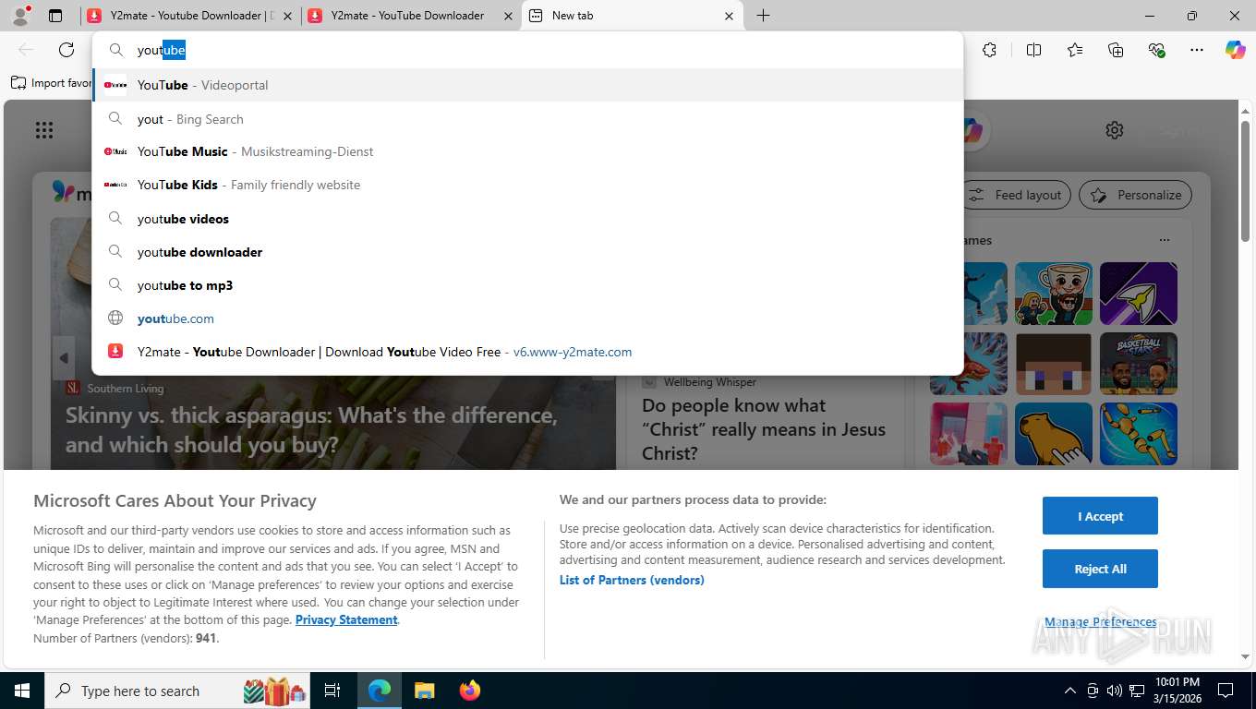Open the Manage Preferences link
The height and width of the screenshot is (709, 1256).
click(1100, 622)
